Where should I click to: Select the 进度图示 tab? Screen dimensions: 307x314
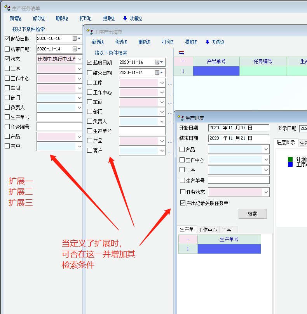coord(286,143)
